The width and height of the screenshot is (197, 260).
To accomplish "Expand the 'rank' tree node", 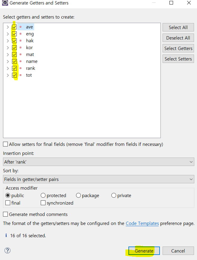I will (x=7, y=68).
